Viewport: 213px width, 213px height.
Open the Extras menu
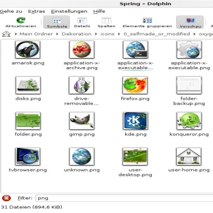tap(36, 11)
